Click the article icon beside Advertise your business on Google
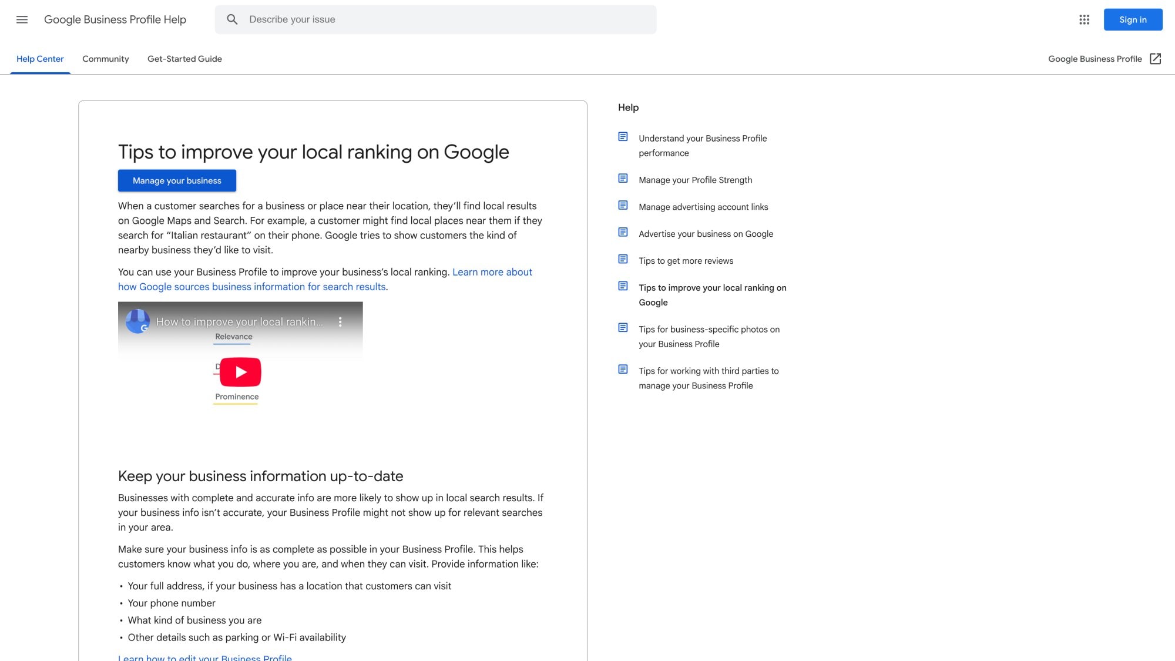 point(623,231)
